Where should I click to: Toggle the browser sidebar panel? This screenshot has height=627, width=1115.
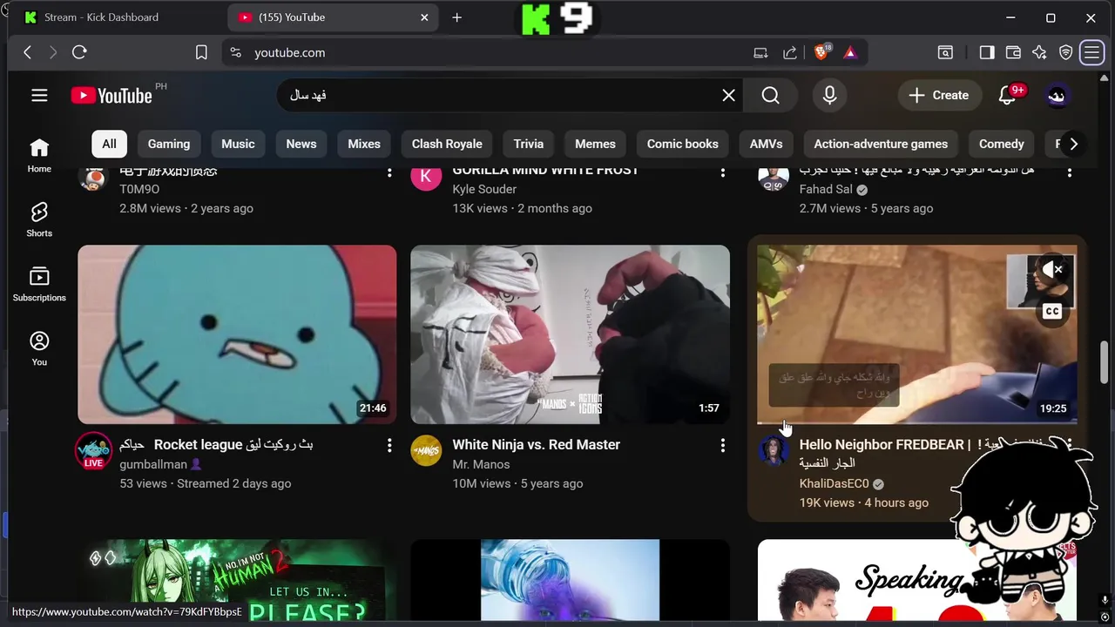987,53
